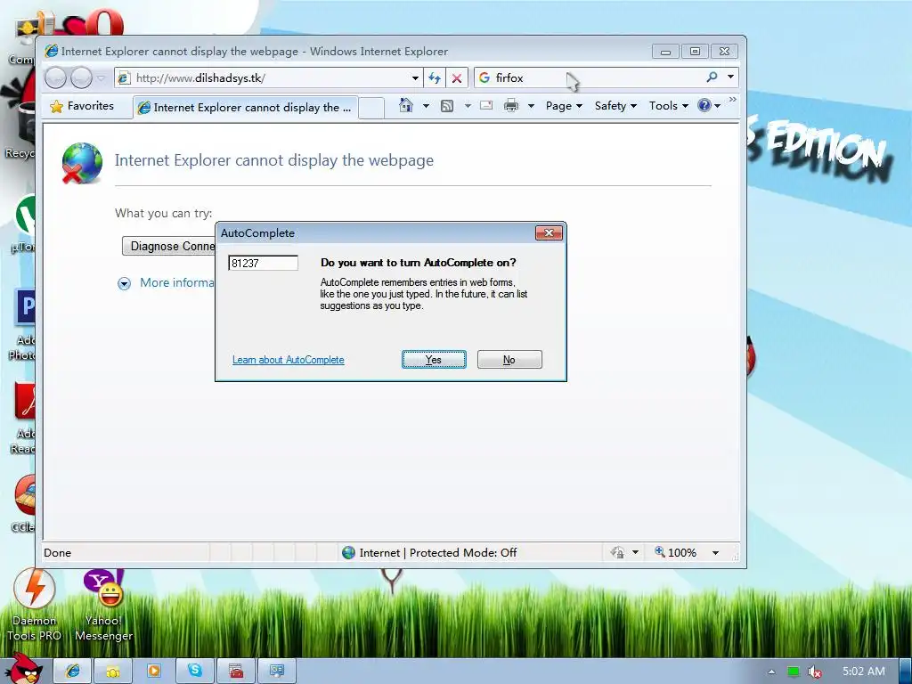Expand the Feeds dropdown arrow
Screen dimensions: 912x684
(467, 106)
